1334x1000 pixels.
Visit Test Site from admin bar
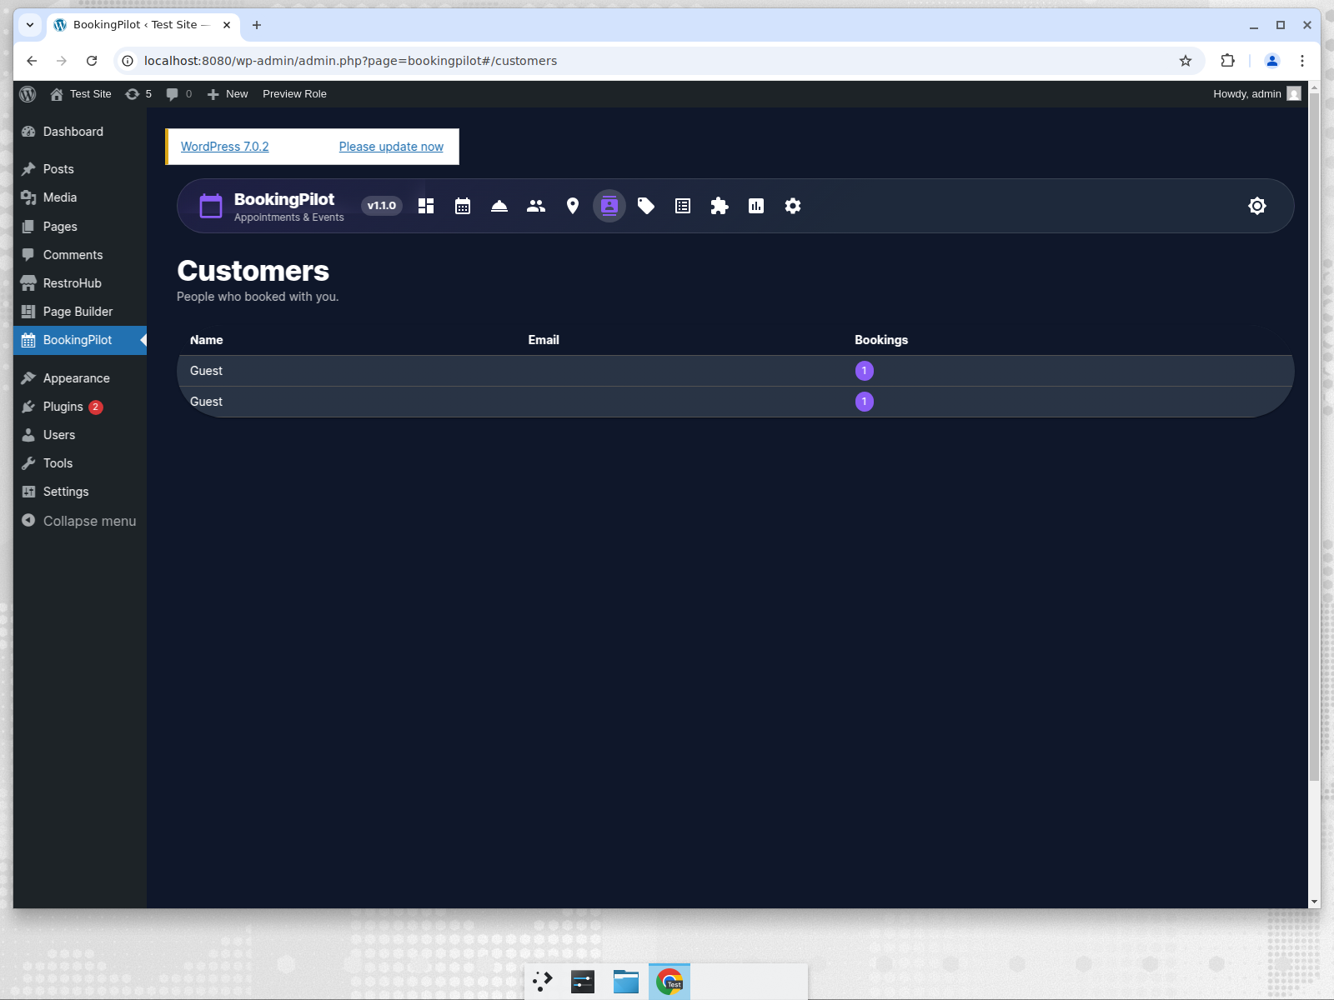click(x=81, y=94)
